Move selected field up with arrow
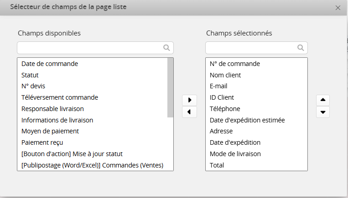The width and height of the screenshot is (348, 198). 323,100
